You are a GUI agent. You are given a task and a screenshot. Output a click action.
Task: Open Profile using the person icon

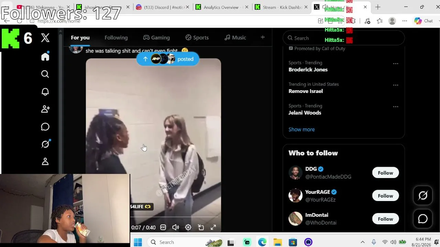coord(45,162)
